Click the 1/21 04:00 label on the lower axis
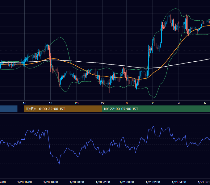The image size is (210, 185). pos(179,182)
